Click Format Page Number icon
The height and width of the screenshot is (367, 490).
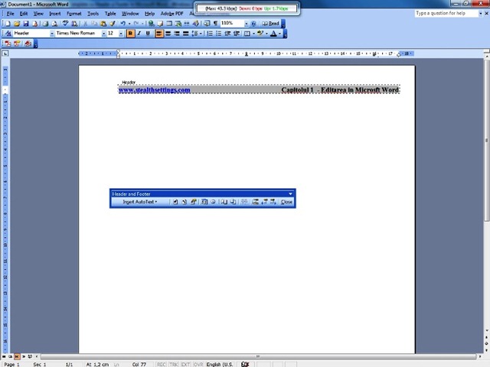coord(194,202)
